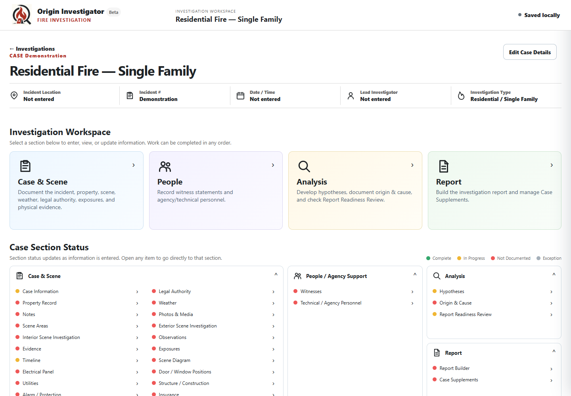Click the Case & Scene status panel icon
Screen dimensions: 571x396
click(19, 276)
